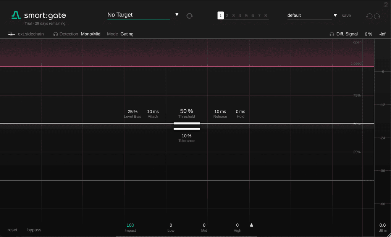Toggle the bypass control
Screen dimensions: 391x237
(34, 230)
